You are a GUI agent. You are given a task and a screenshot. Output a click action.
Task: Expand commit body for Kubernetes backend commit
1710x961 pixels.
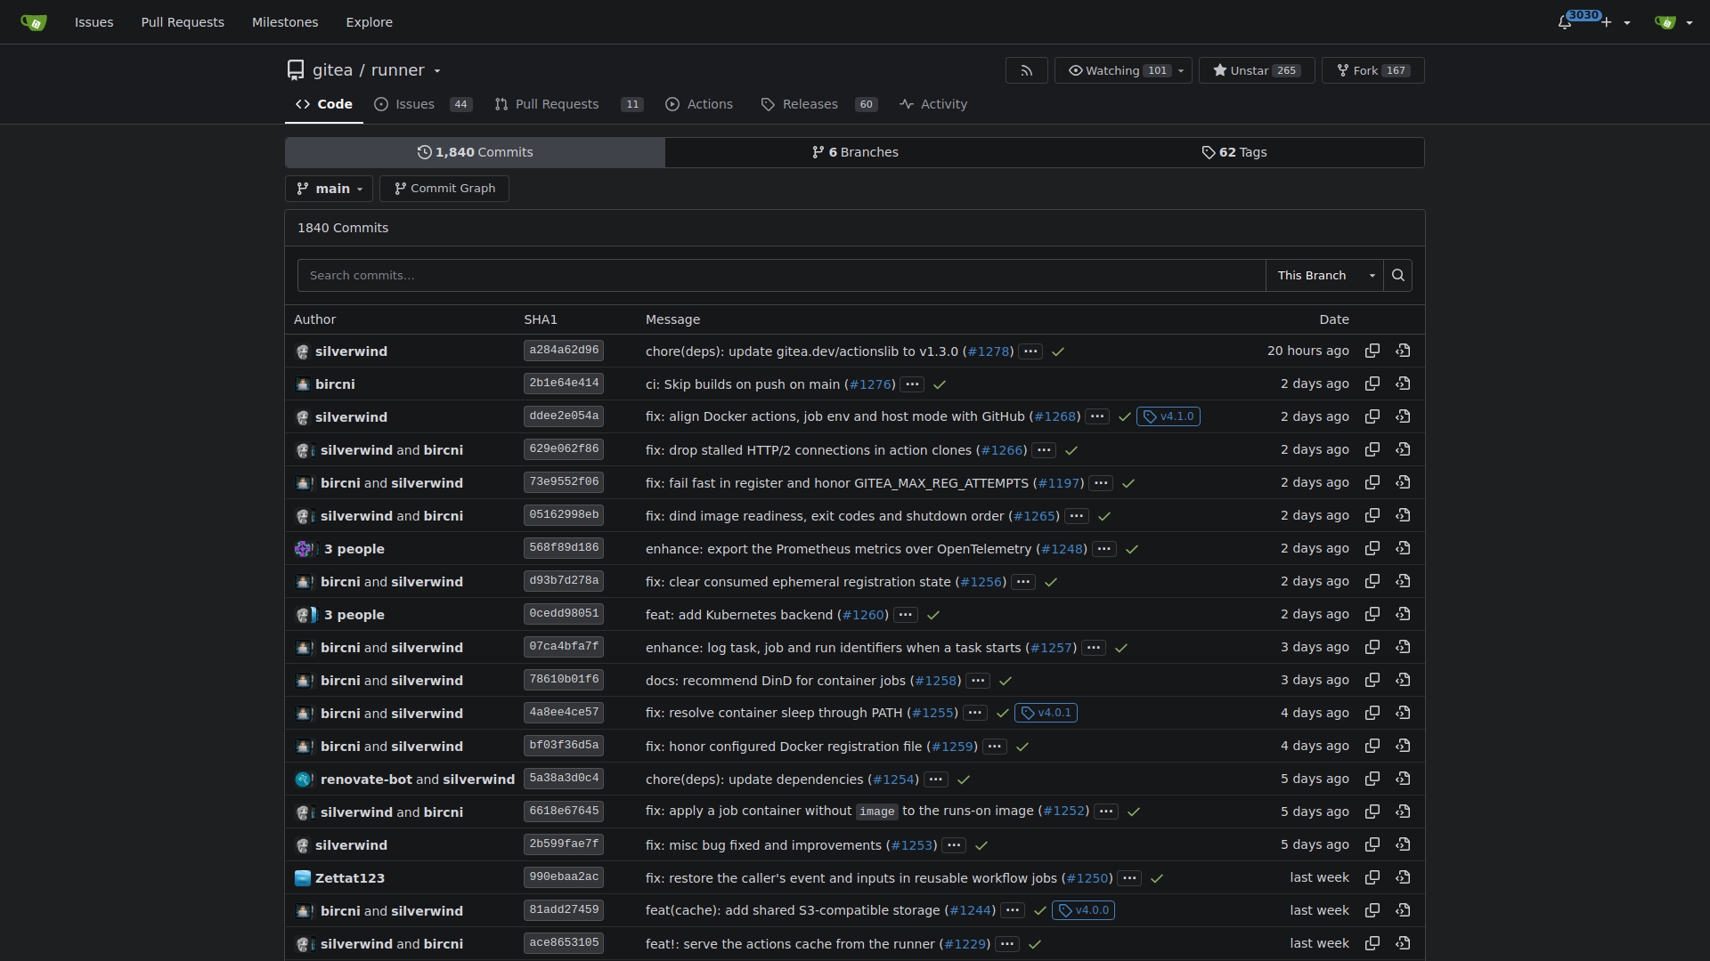click(x=906, y=615)
